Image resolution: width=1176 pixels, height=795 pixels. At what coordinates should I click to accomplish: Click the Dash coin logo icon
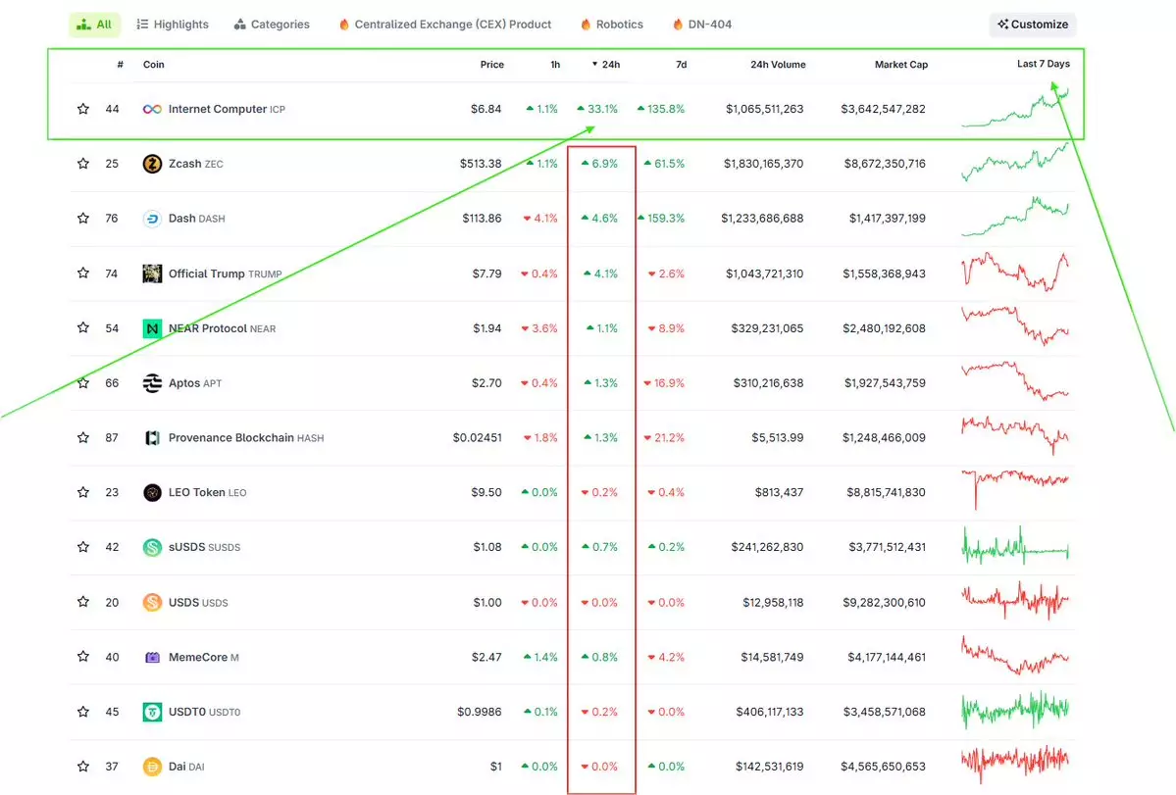point(152,219)
